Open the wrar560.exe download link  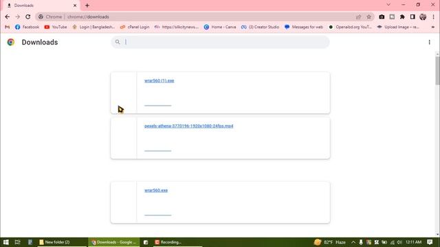coord(156,191)
